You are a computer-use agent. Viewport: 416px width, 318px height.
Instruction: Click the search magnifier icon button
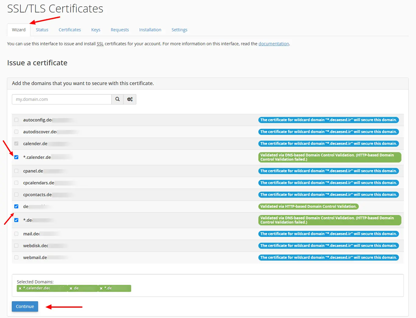tap(117, 99)
